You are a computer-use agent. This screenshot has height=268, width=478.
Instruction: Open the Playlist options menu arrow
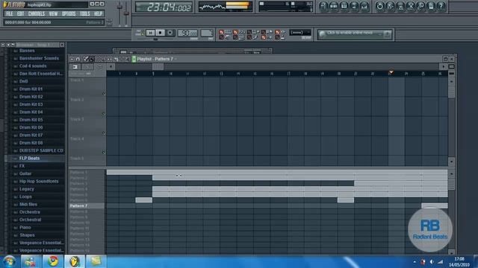pyautogui.click(x=72, y=59)
